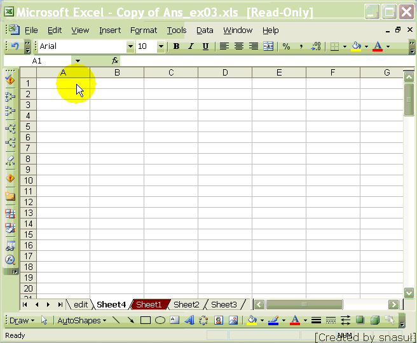Open the Format menu

click(144, 30)
